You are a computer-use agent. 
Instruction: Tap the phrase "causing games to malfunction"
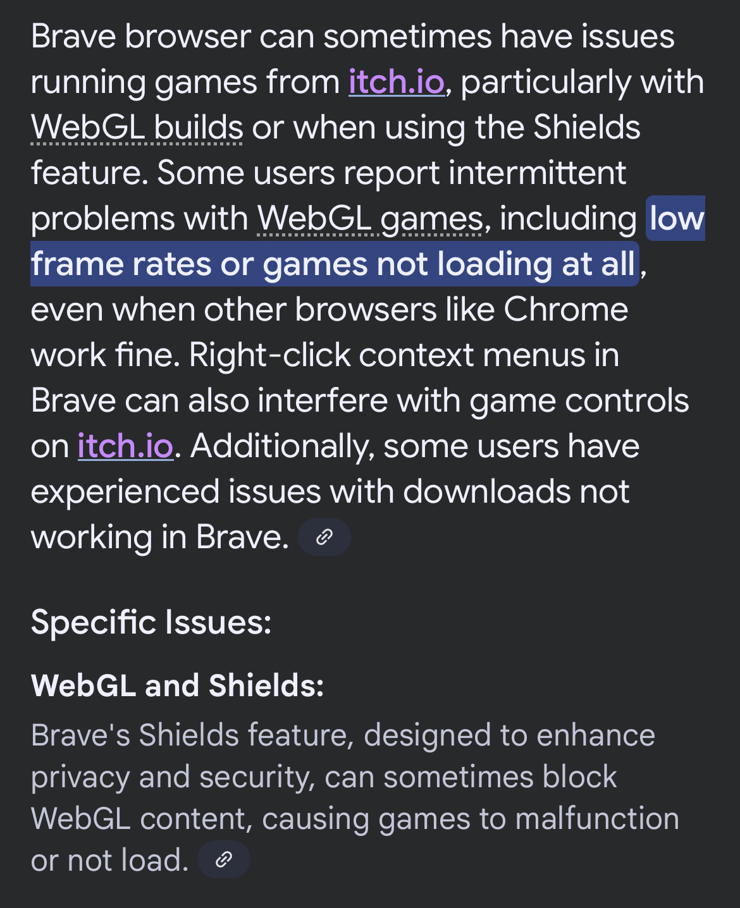[471, 819]
